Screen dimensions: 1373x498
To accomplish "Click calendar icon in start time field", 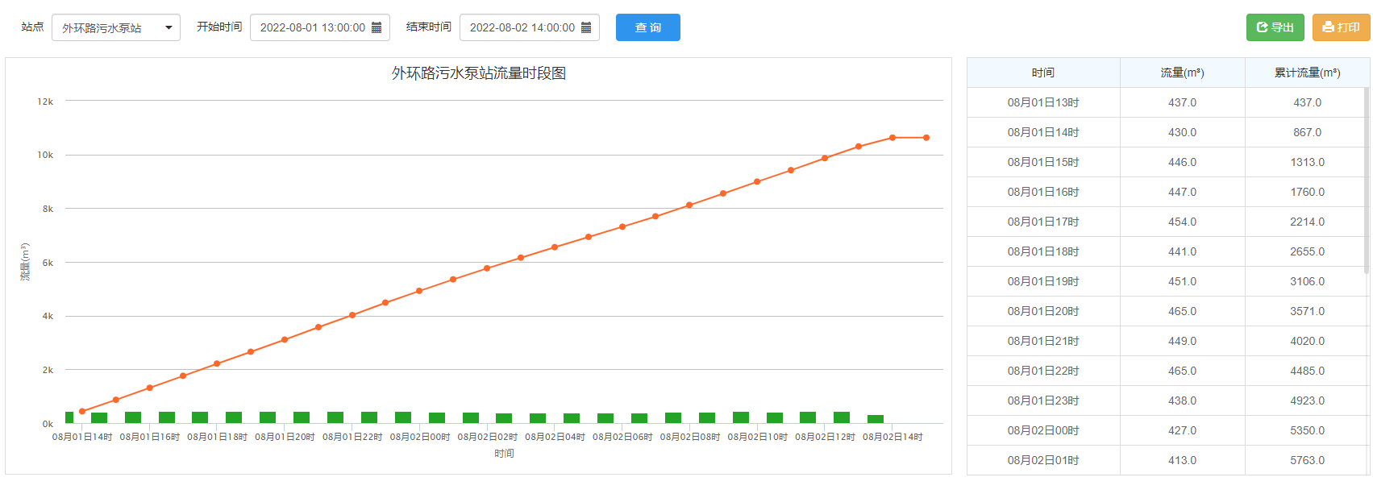I will pyautogui.click(x=377, y=27).
